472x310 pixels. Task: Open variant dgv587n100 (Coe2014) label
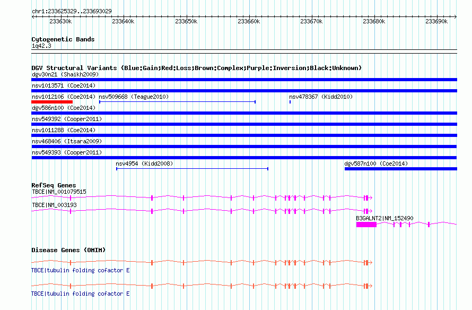click(377, 163)
